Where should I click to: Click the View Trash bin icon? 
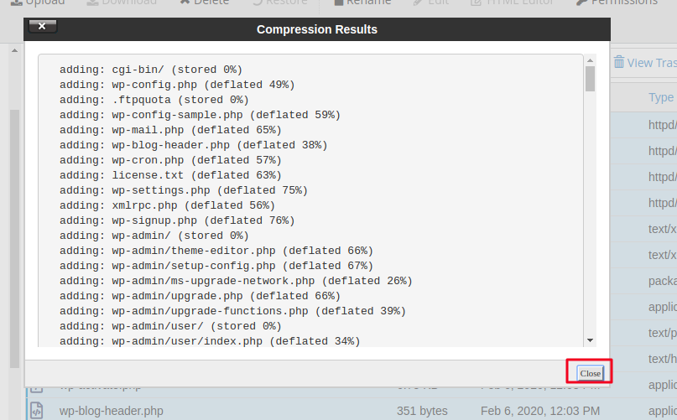coord(619,63)
